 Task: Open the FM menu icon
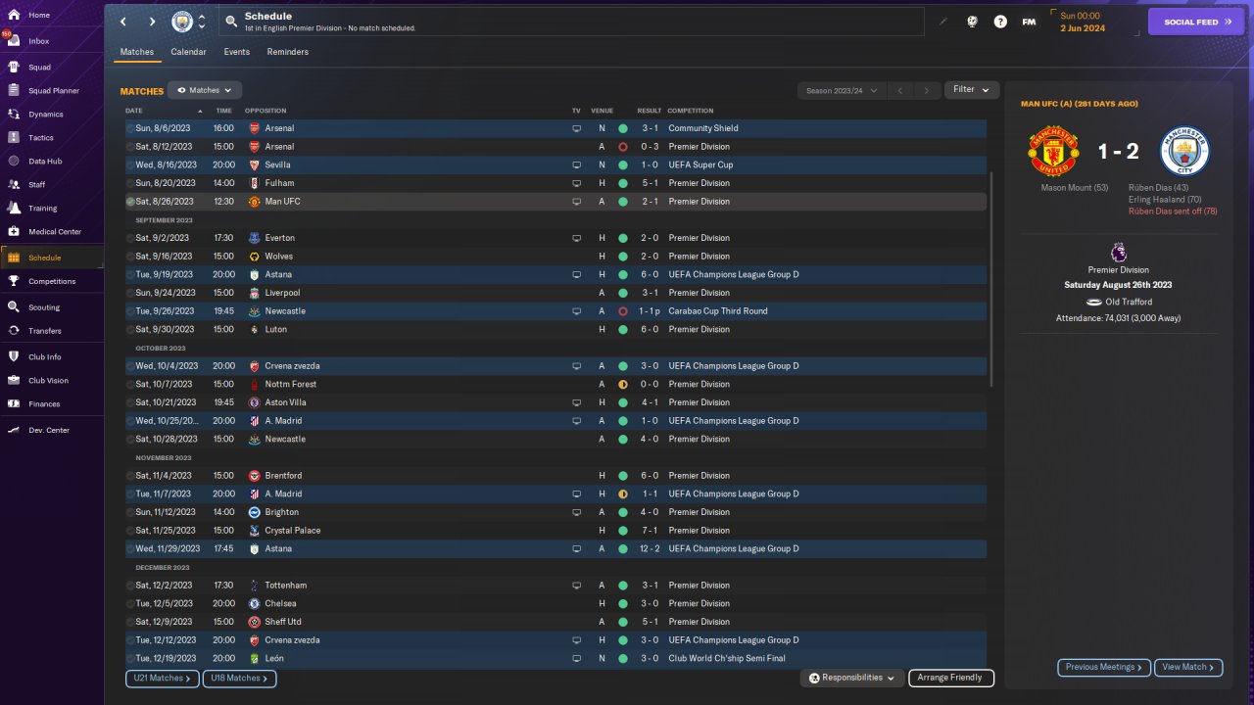tap(1029, 22)
